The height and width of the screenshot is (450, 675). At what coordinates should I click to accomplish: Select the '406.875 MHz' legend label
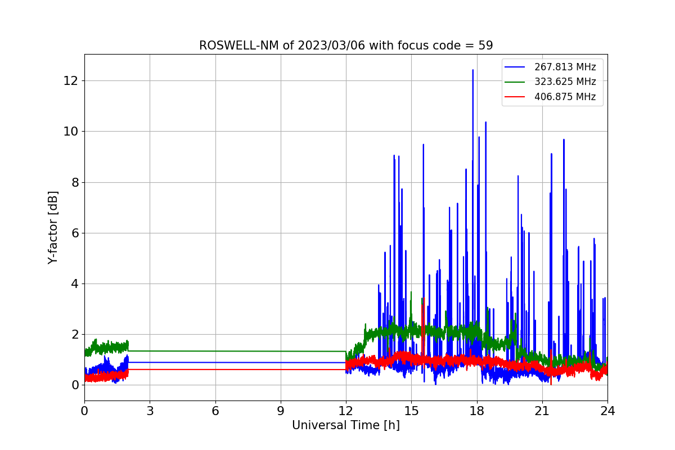tap(565, 97)
